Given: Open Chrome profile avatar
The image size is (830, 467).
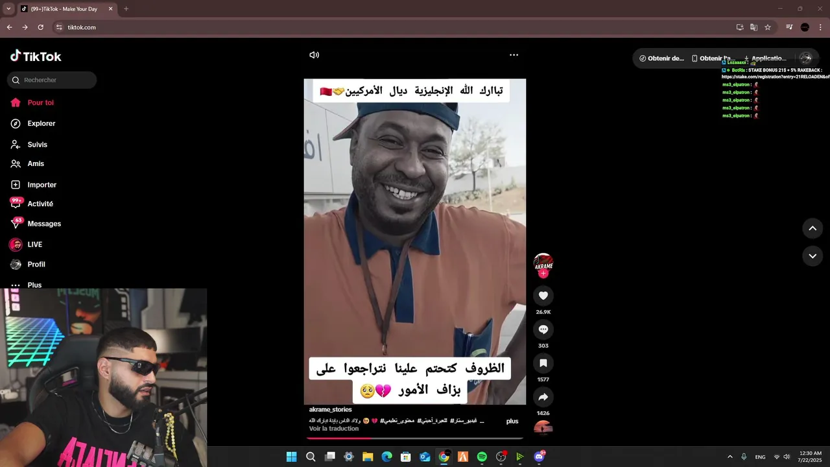Looking at the screenshot, I should click(x=805, y=27).
